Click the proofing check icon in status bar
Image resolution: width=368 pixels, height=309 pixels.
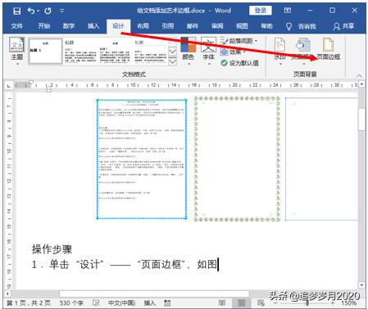click(96, 302)
